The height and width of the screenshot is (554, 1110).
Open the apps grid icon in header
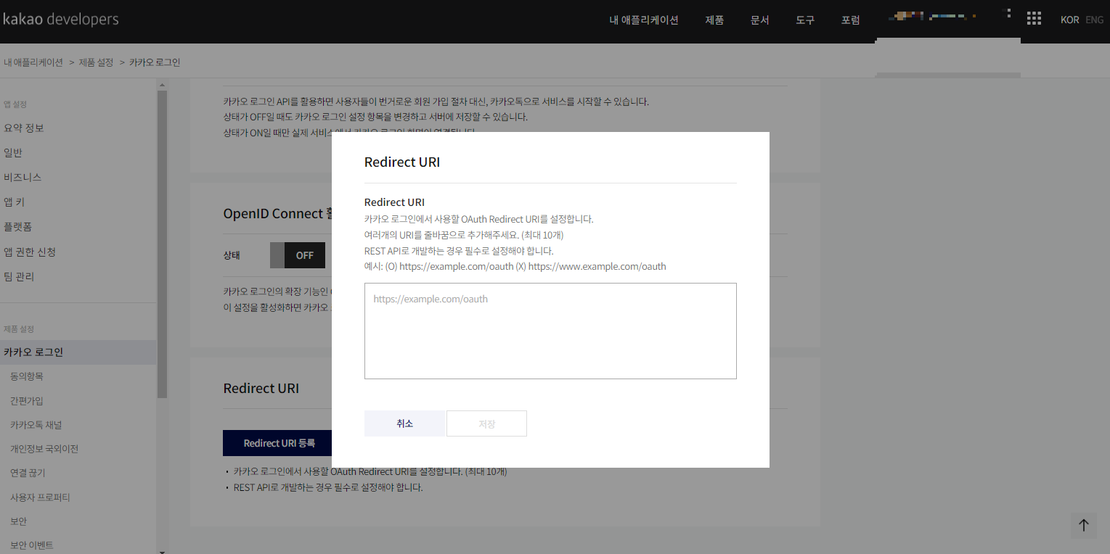pyautogui.click(x=1034, y=19)
